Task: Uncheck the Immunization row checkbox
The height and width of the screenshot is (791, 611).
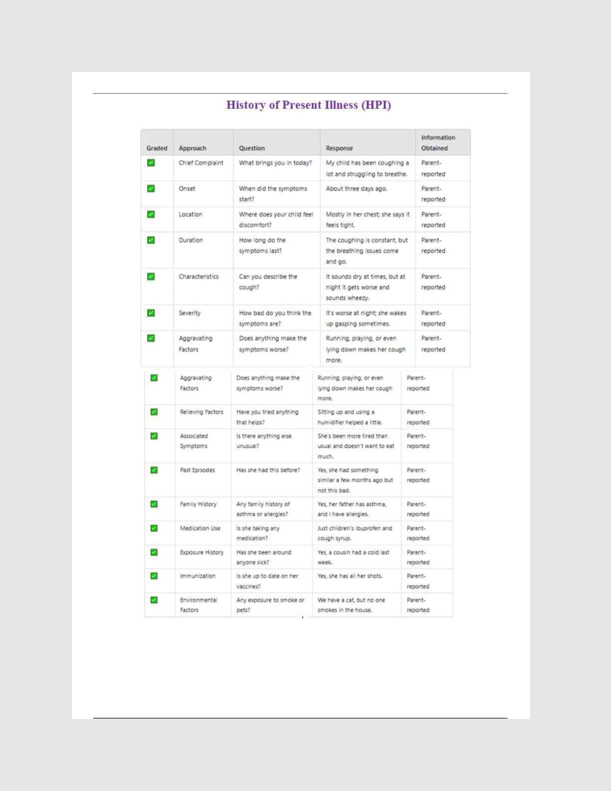Action: (154, 576)
